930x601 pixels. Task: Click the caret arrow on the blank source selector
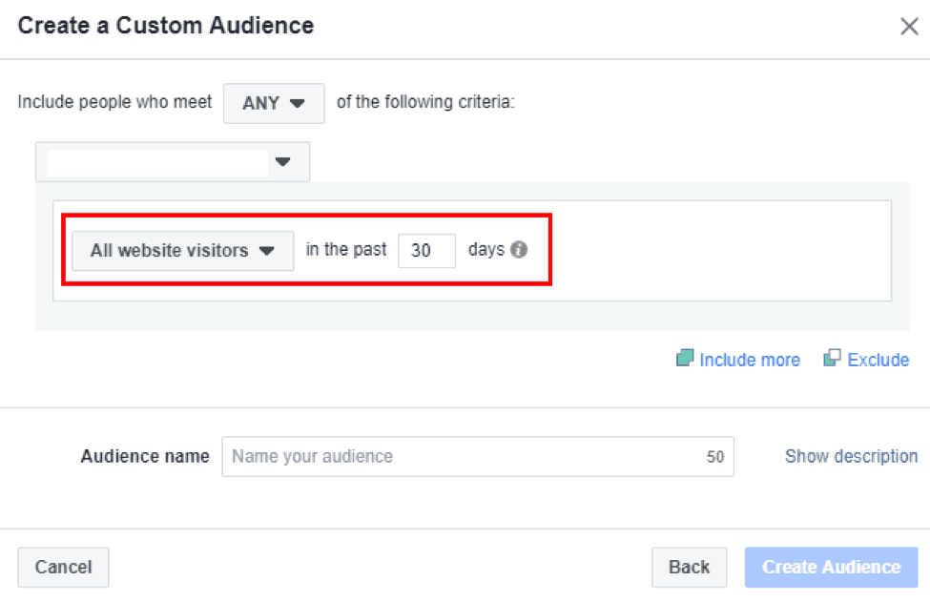(282, 162)
